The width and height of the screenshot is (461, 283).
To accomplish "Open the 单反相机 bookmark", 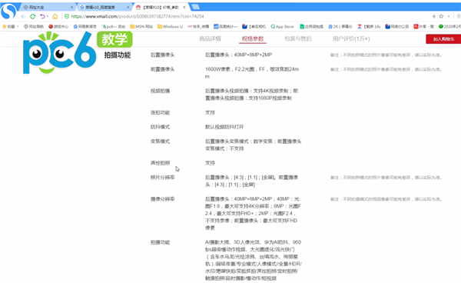I will click(254, 26).
